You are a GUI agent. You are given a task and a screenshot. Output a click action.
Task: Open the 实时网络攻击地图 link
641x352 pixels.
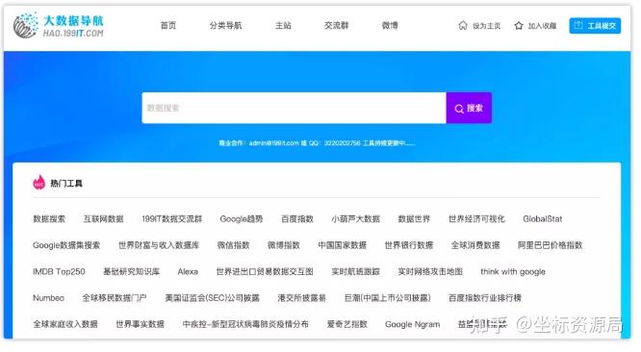(x=430, y=271)
